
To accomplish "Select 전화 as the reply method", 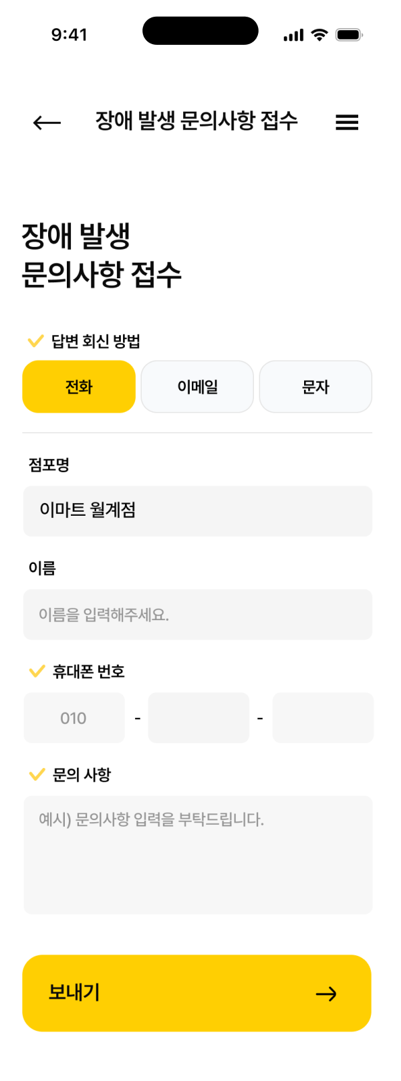I will [x=78, y=387].
